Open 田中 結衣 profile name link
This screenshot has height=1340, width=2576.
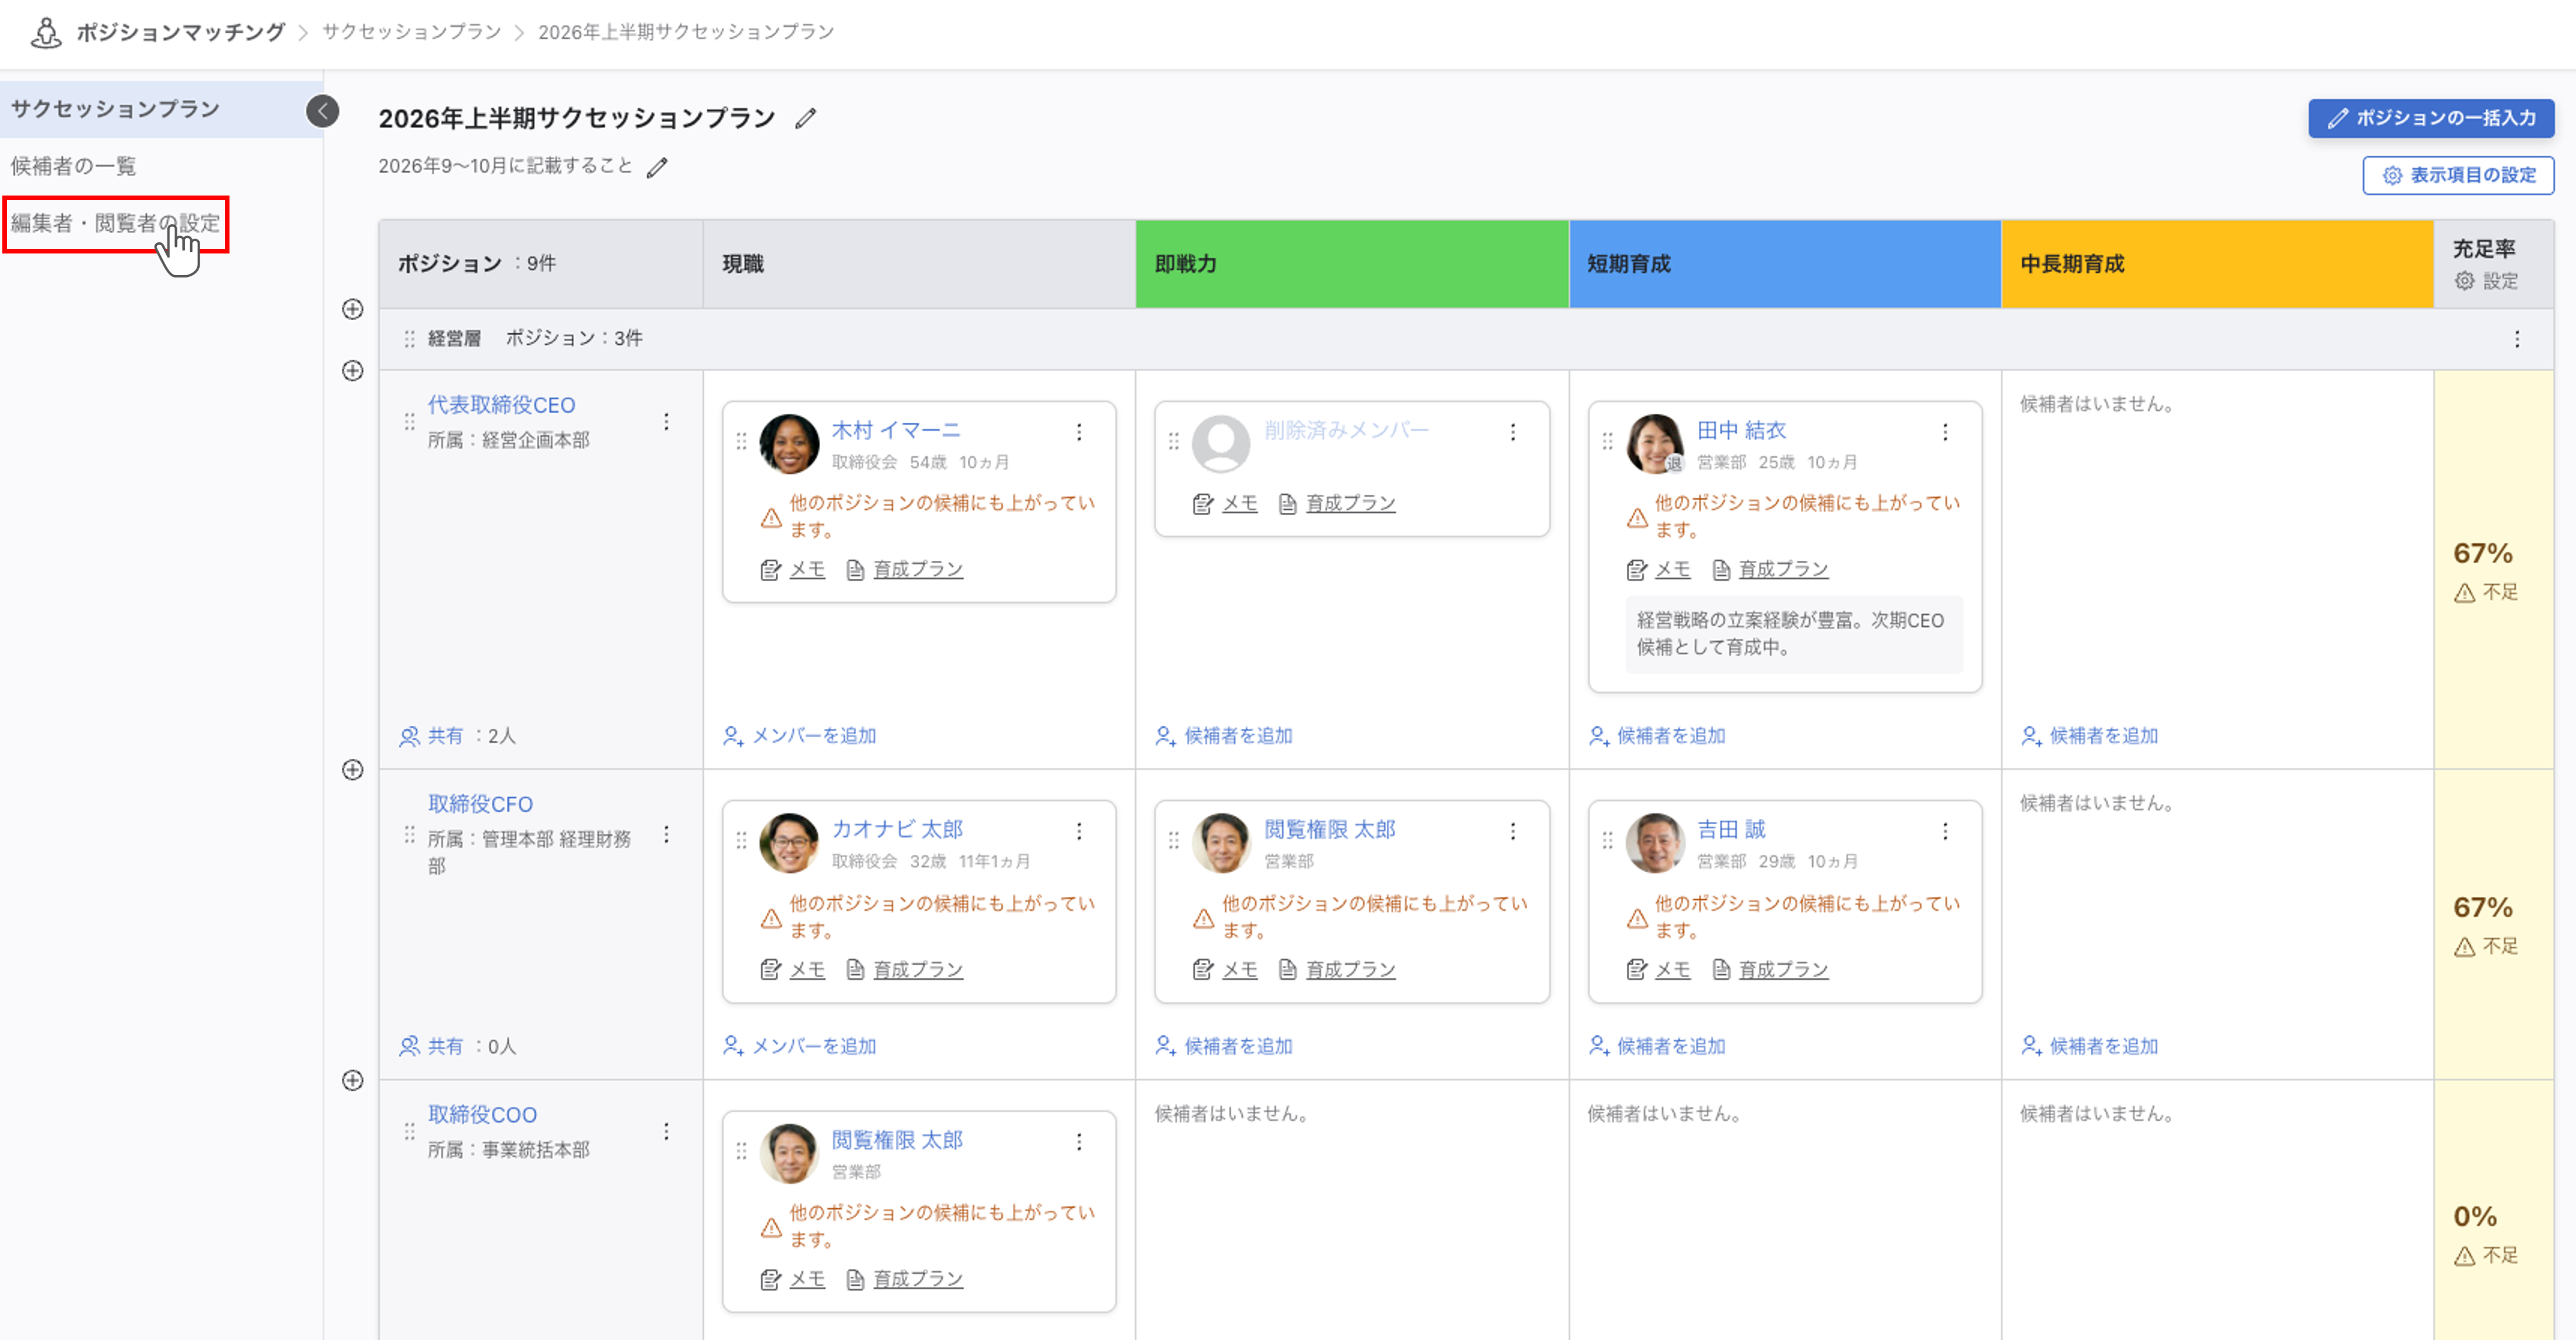coord(1741,430)
